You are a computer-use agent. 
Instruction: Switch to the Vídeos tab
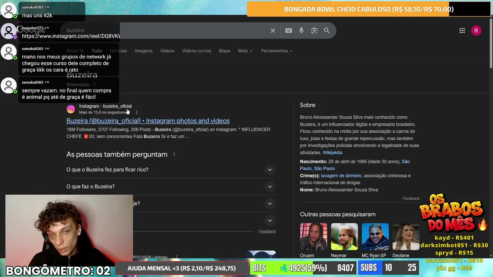coord(167,51)
